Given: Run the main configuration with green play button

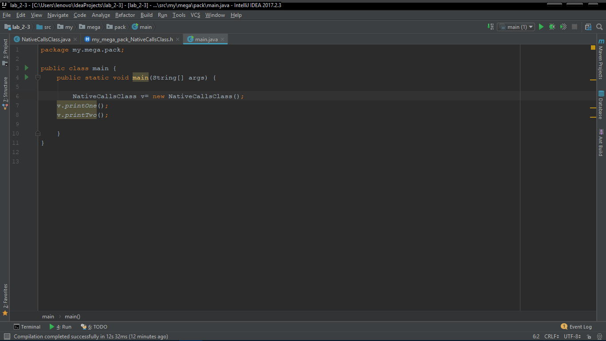Looking at the screenshot, I should [541, 27].
